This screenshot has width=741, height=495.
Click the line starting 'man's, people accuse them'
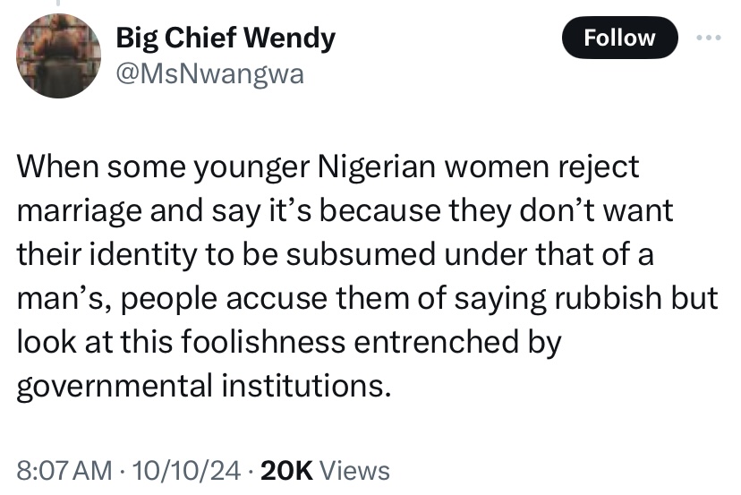(367, 298)
